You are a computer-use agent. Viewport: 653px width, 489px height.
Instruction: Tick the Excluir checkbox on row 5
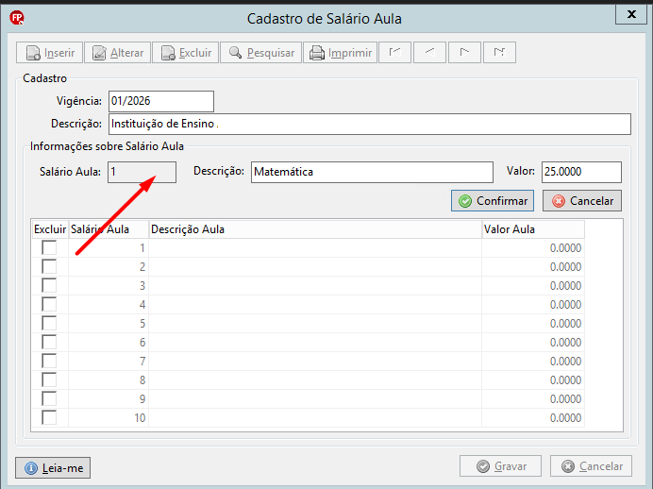(49, 323)
